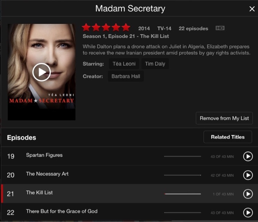The image size is (258, 222).
Task: Play episode 22 There But for the Grace
Action: pos(248,213)
